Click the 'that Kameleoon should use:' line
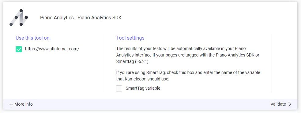 point(143,79)
